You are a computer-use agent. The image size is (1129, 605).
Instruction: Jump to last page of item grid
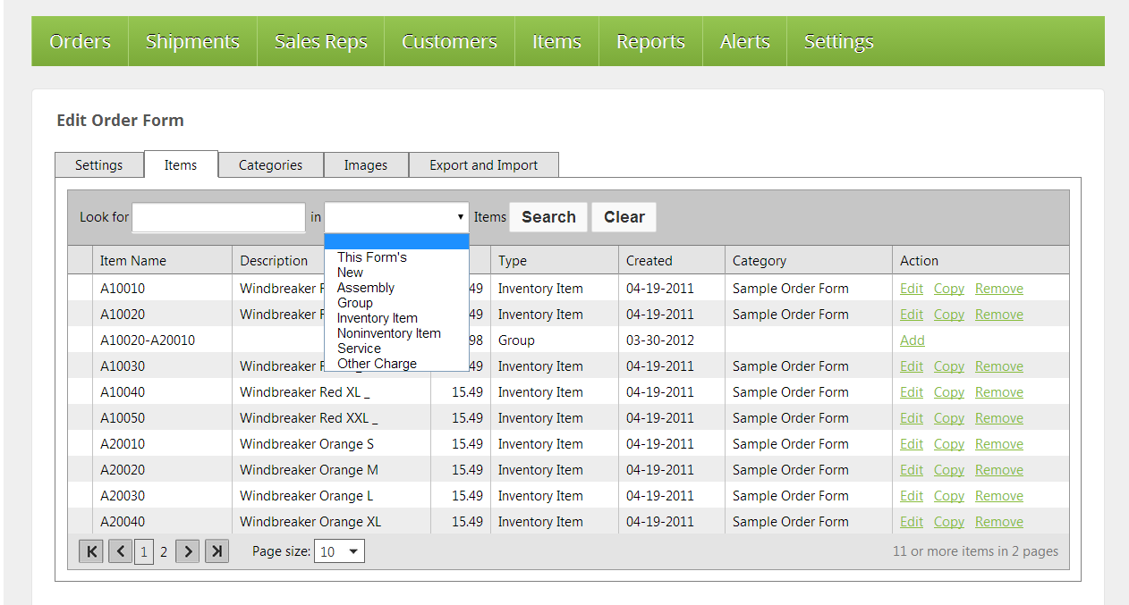click(216, 551)
